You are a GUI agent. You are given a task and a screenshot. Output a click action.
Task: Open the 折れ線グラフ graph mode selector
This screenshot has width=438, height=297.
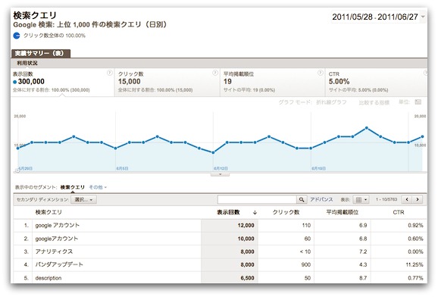coord(331,102)
